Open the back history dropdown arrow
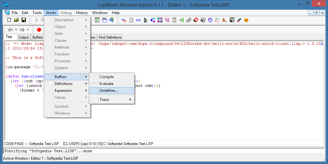328x164 pixels. point(16,30)
